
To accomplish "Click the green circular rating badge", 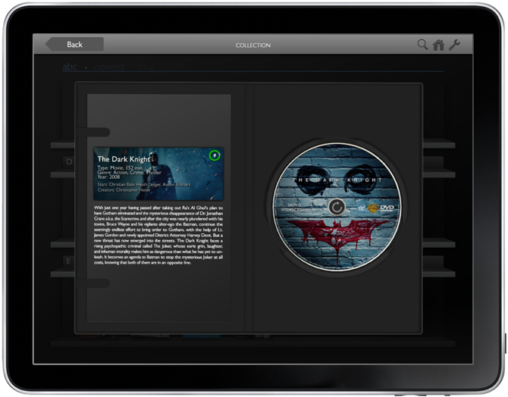I will pos(215,155).
